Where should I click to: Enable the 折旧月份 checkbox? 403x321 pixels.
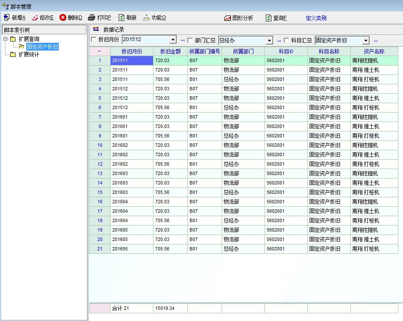pos(94,40)
